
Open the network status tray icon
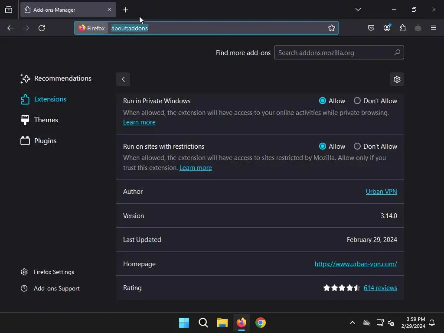point(380,323)
